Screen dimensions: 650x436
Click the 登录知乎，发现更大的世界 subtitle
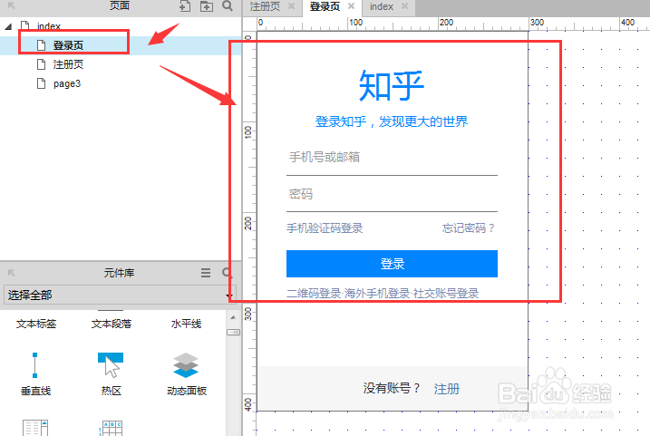tap(392, 121)
